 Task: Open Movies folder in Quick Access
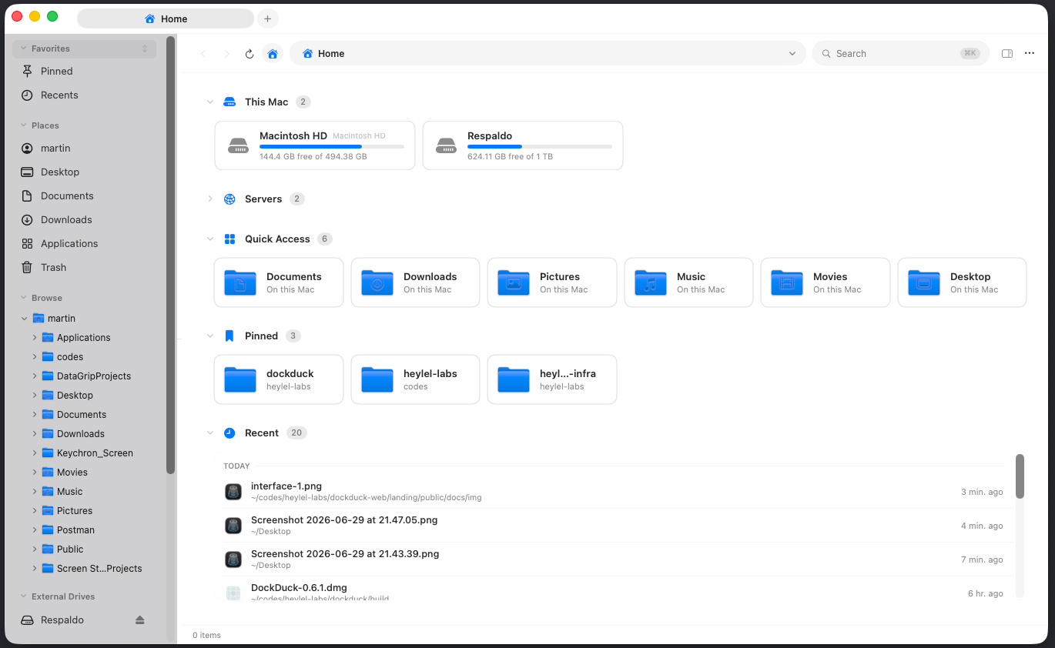(826, 282)
